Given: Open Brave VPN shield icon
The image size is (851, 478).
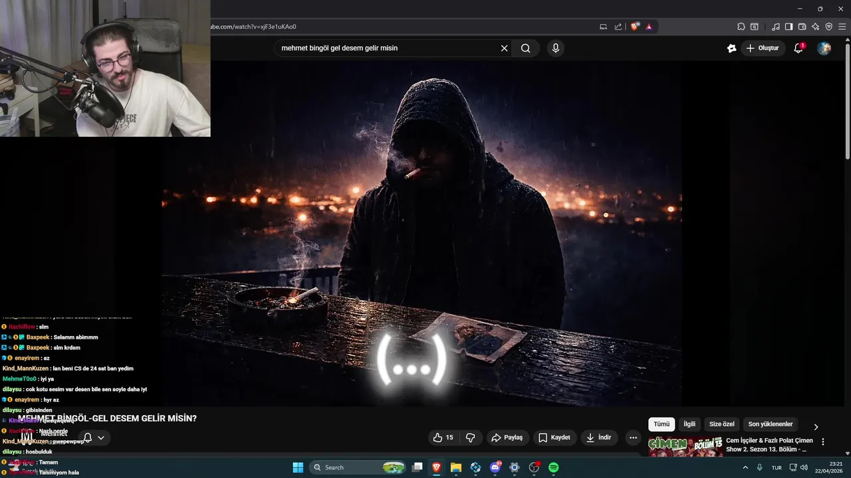Looking at the screenshot, I should [828, 27].
